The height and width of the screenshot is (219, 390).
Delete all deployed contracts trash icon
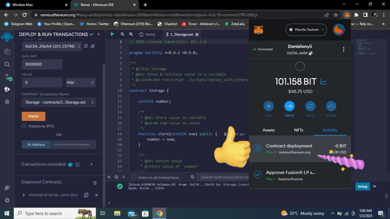(95, 183)
